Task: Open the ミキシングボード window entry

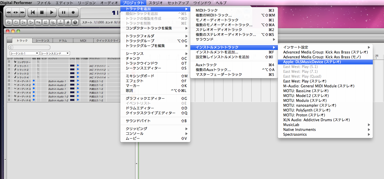Action: [155, 76]
